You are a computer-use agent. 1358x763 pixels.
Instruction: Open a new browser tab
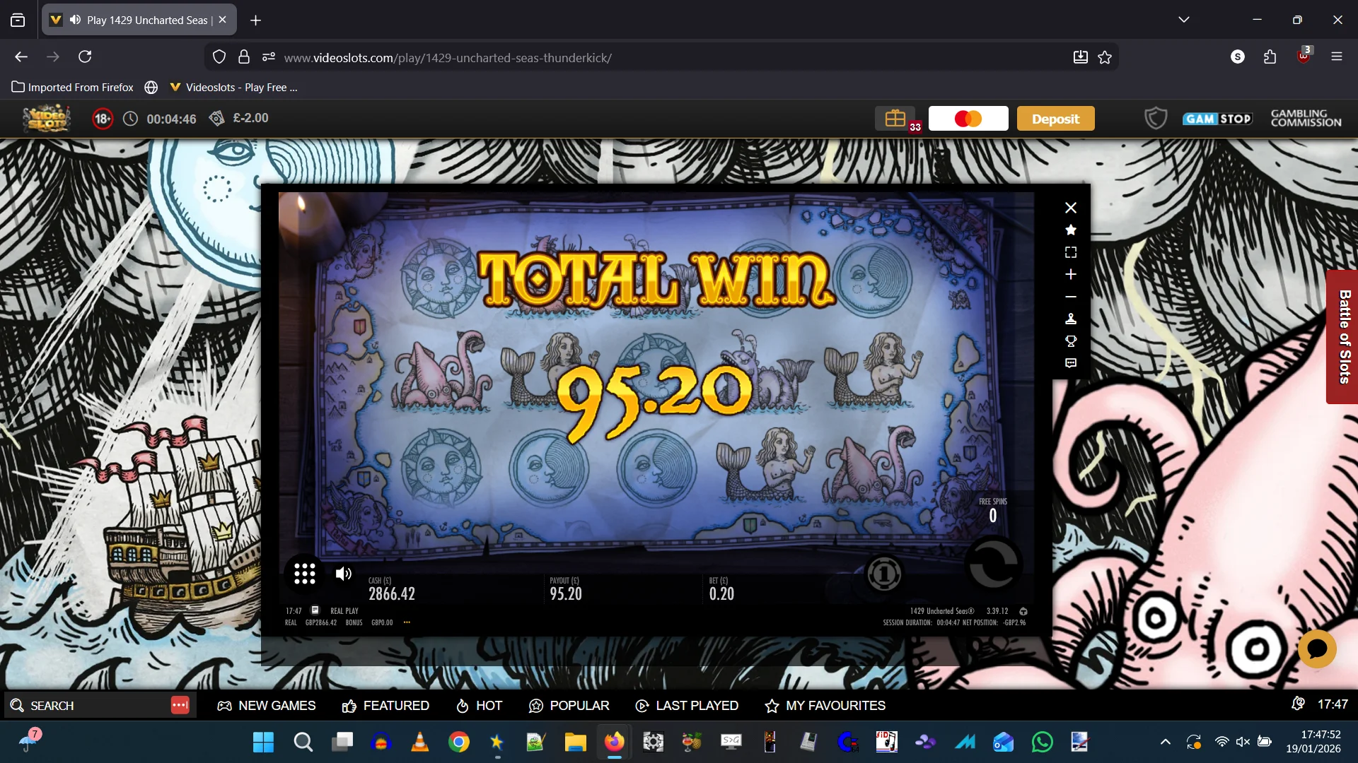click(x=255, y=20)
